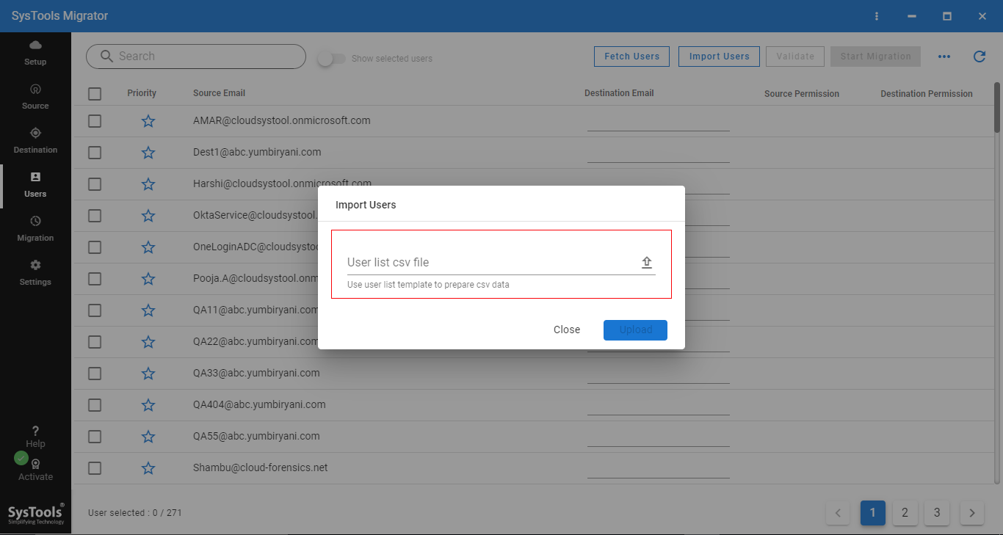
Task: Open the Users tab in sidebar
Action: pyautogui.click(x=35, y=183)
